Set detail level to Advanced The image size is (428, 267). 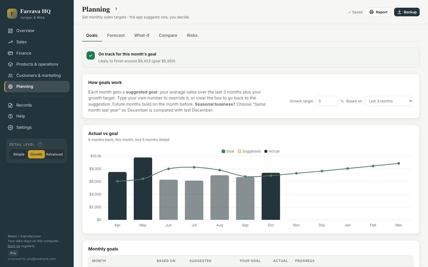tap(54, 154)
